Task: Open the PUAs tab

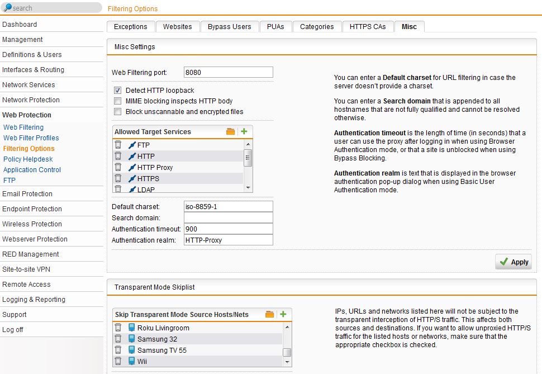Action: [x=275, y=27]
